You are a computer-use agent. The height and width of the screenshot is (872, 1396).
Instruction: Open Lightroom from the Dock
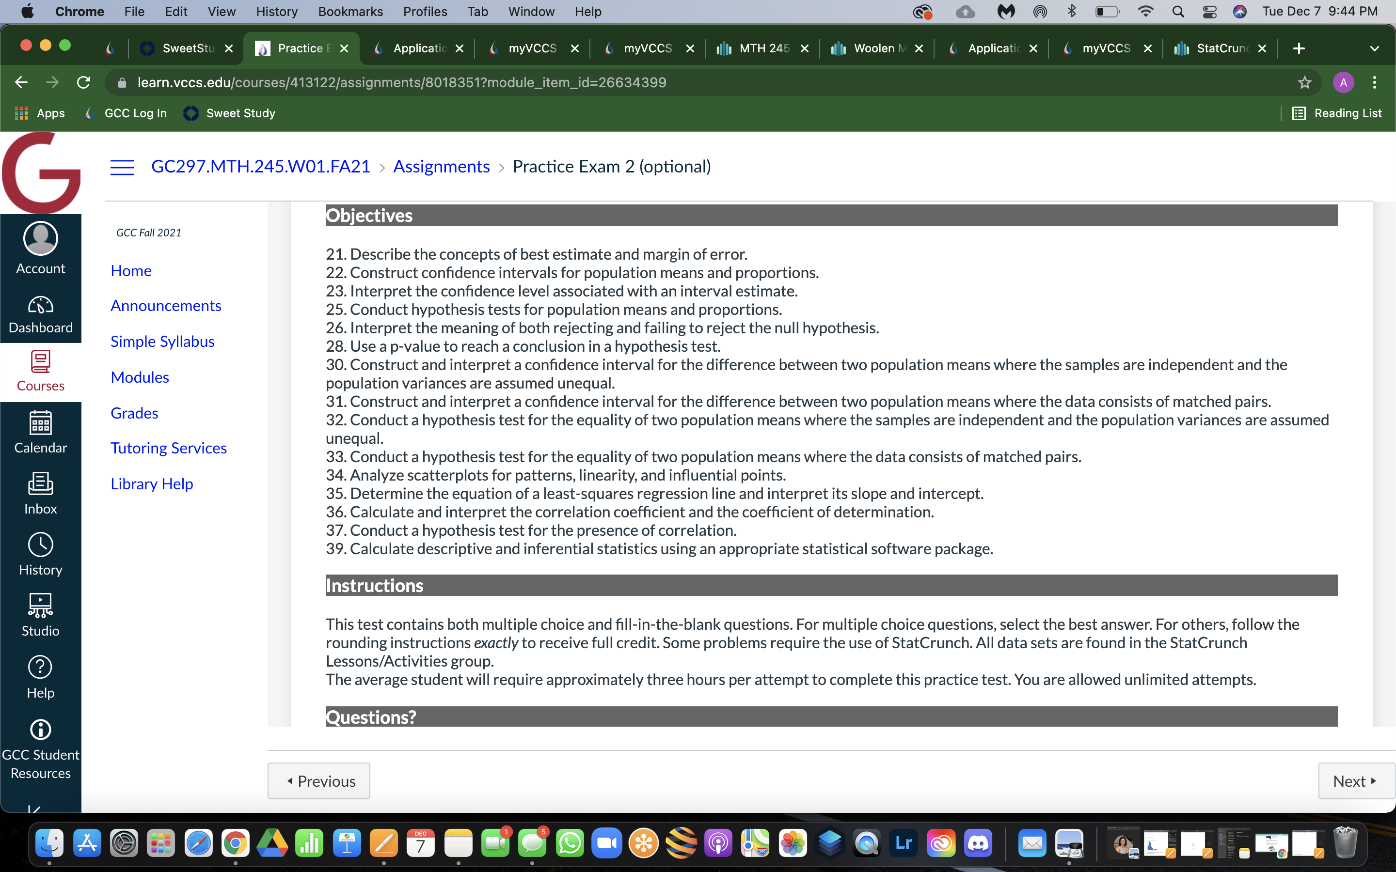click(x=904, y=844)
